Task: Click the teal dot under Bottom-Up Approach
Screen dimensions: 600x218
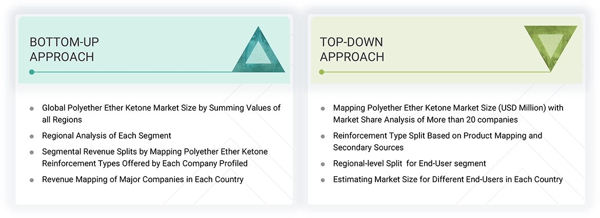Action: tap(32, 72)
